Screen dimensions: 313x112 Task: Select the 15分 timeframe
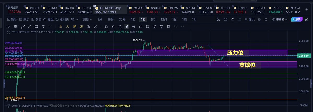111,20
